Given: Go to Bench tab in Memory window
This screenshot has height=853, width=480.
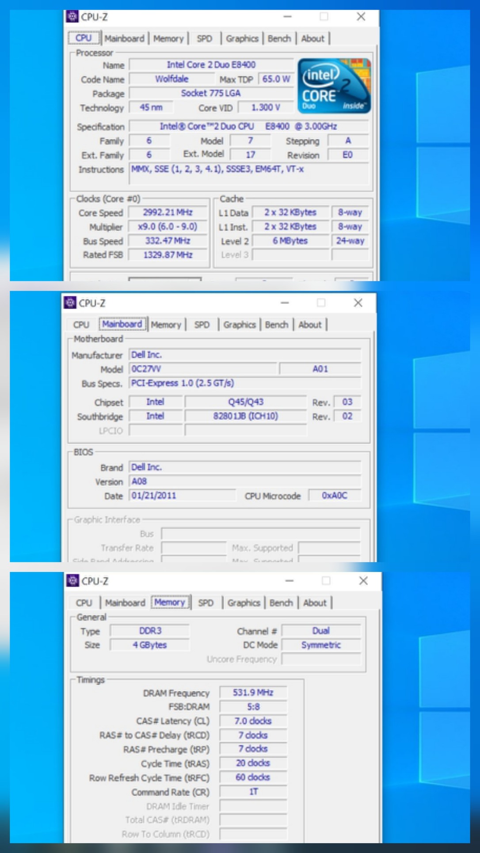Looking at the screenshot, I should pos(281,603).
